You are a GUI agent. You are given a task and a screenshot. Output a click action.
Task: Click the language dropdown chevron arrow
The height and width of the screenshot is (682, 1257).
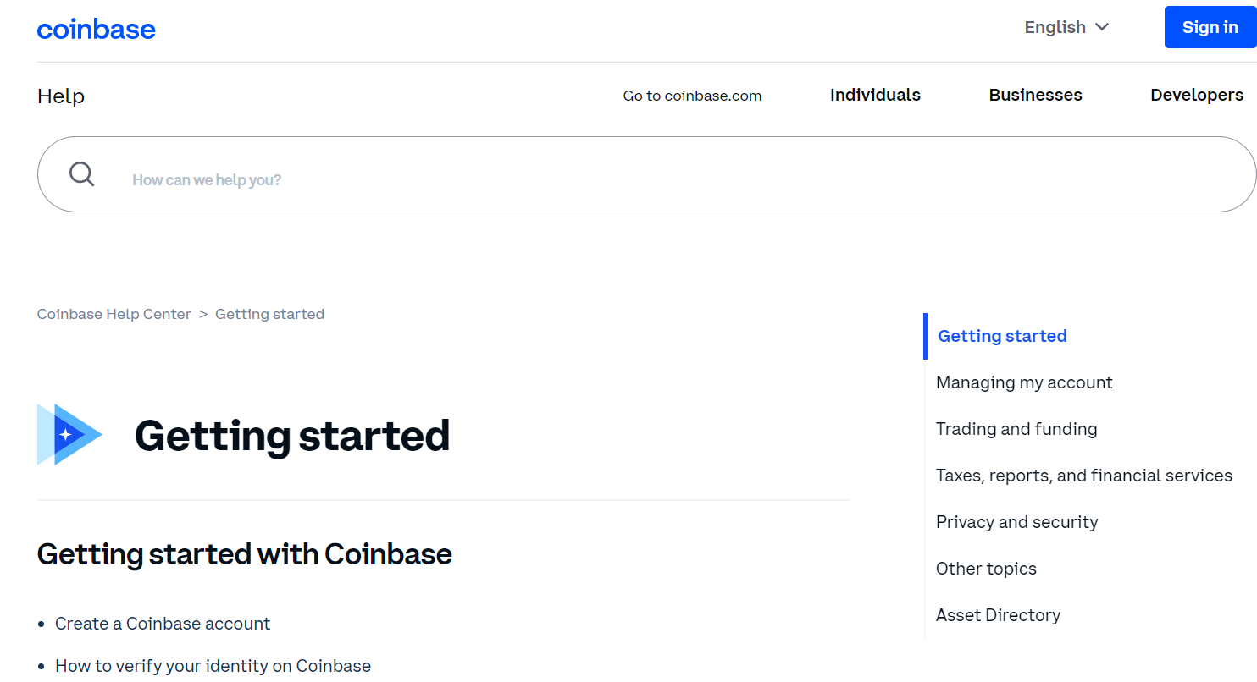(x=1102, y=27)
